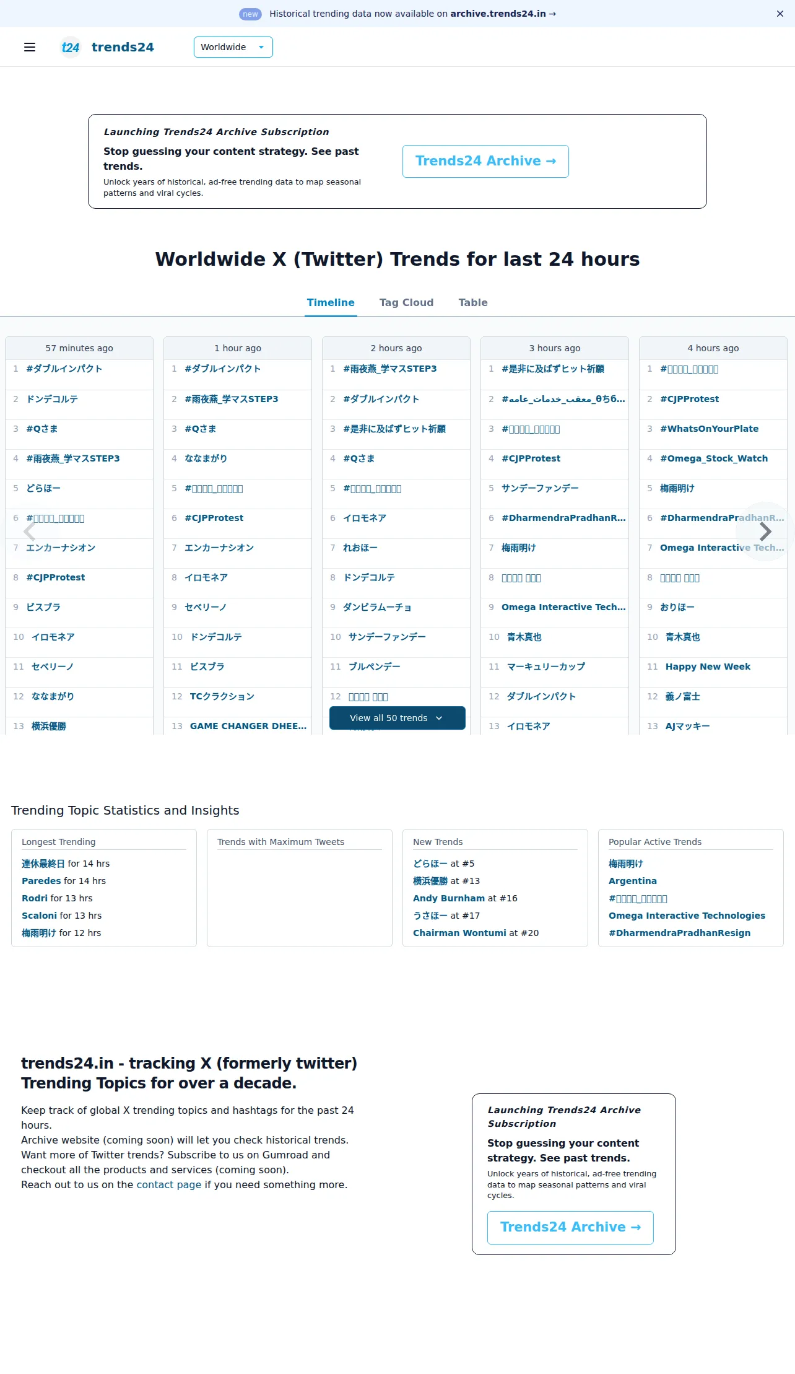Expand View all 50 trends
Image resolution: width=795 pixels, height=1374 pixels.
(397, 718)
